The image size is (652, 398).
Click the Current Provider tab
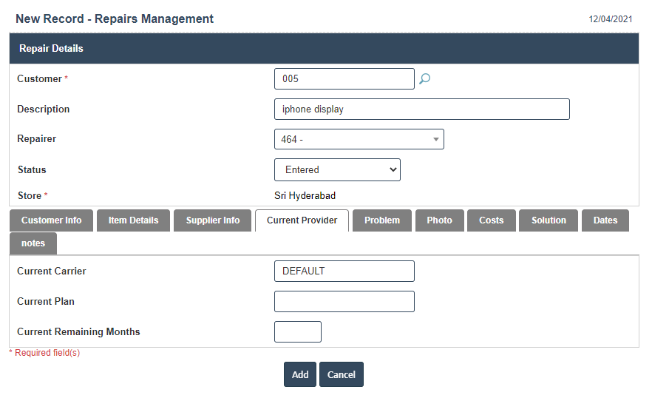pyautogui.click(x=302, y=220)
